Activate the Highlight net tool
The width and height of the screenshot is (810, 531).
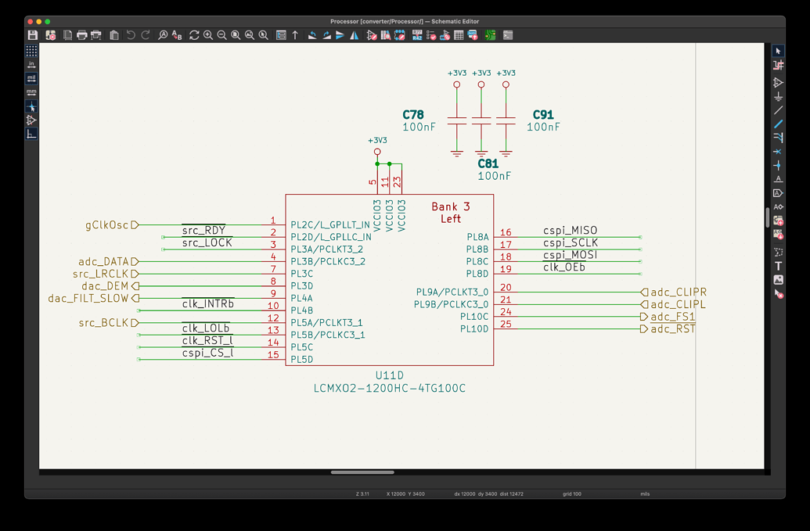pos(778,65)
